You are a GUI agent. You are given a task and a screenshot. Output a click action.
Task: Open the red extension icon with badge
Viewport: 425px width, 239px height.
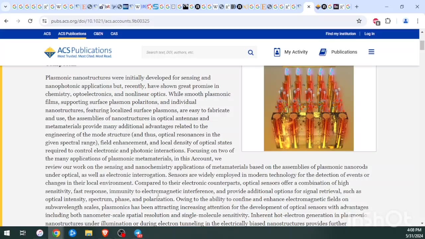click(376, 21)
